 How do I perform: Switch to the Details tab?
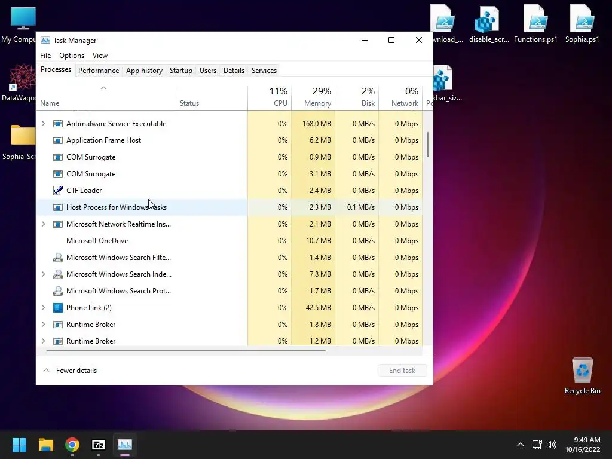tap(234, 71)
